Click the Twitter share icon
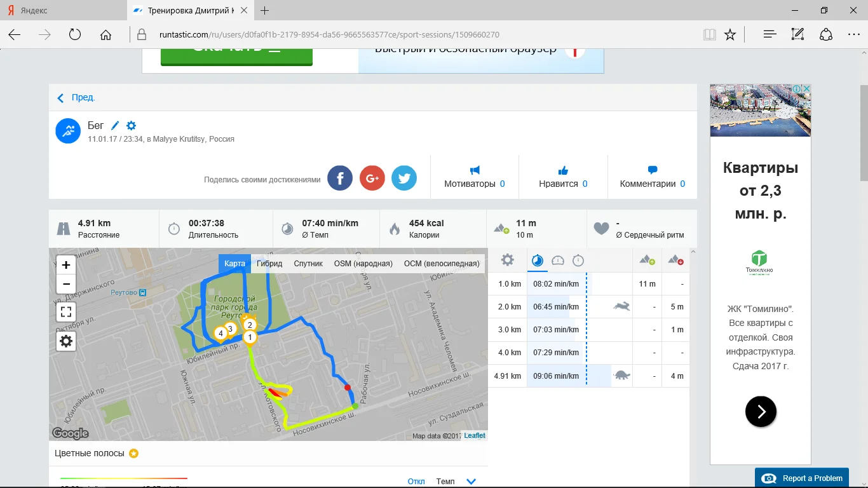The height and width of the screenshot is (488, 868). [x=404, y=178]
